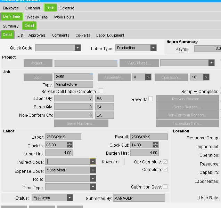Screen dimensions: 221x208
Task: Click the Labor Hrs field
Action: [x=59, y=153]
